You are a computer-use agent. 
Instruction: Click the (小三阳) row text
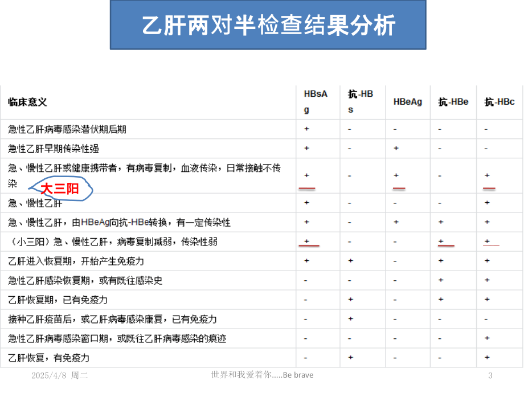(x=113, y=241)
